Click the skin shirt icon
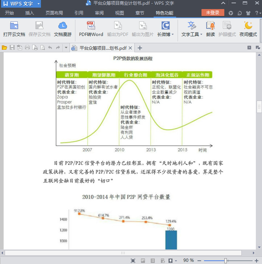Viewport: 262px width, 264px height. click(248, 13)
